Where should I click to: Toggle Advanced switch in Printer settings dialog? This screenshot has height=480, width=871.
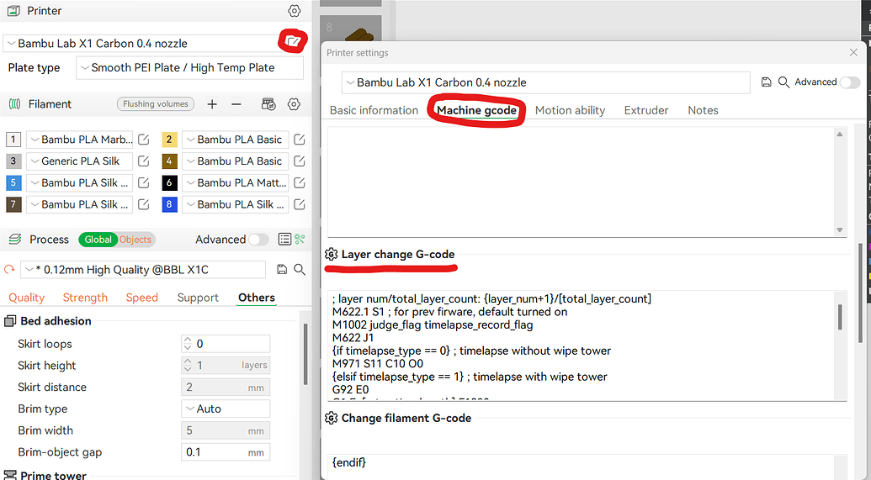coord(849,82)
